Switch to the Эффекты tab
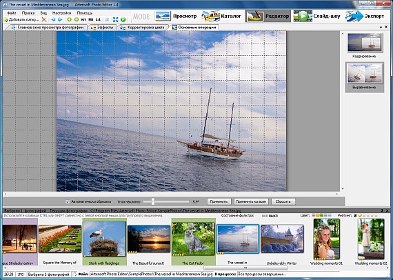 click(x=102, y=28)
